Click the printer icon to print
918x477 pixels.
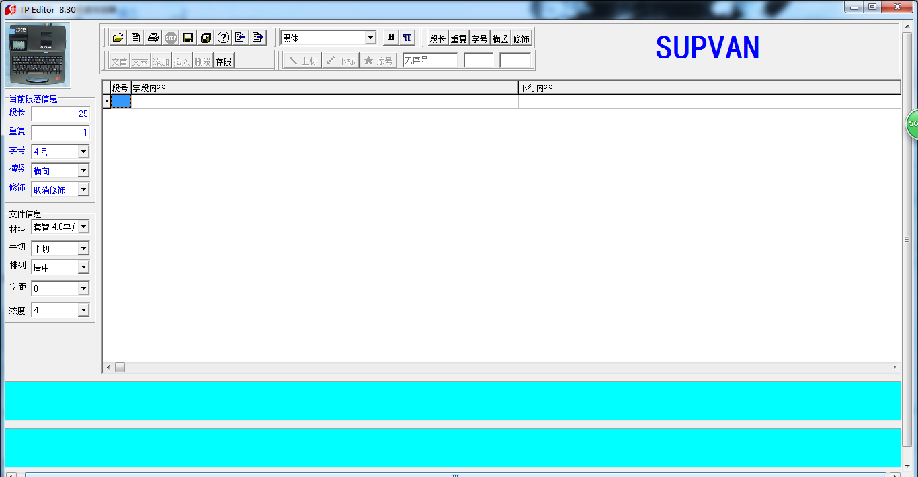(x=153, y=38)
